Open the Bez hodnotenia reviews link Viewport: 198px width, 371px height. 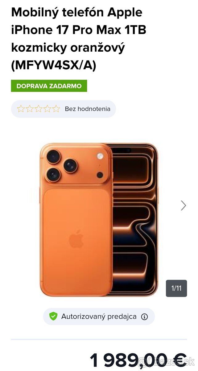tap(88, 109)
